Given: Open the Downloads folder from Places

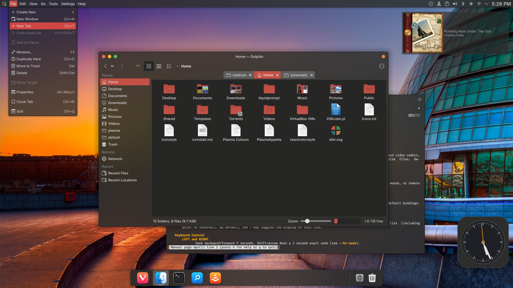Looking at the screenshot, I should coord(117,103).
